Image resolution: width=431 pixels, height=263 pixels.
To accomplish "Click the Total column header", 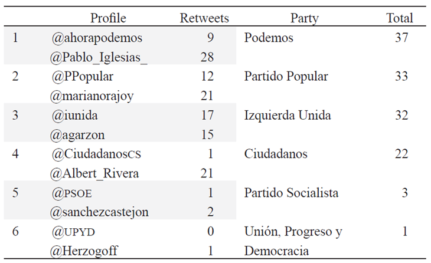I will coord(400,18).
